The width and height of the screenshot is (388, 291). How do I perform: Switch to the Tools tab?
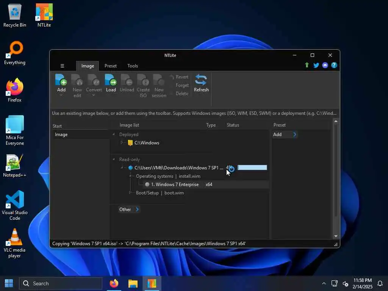click(133, 66)
